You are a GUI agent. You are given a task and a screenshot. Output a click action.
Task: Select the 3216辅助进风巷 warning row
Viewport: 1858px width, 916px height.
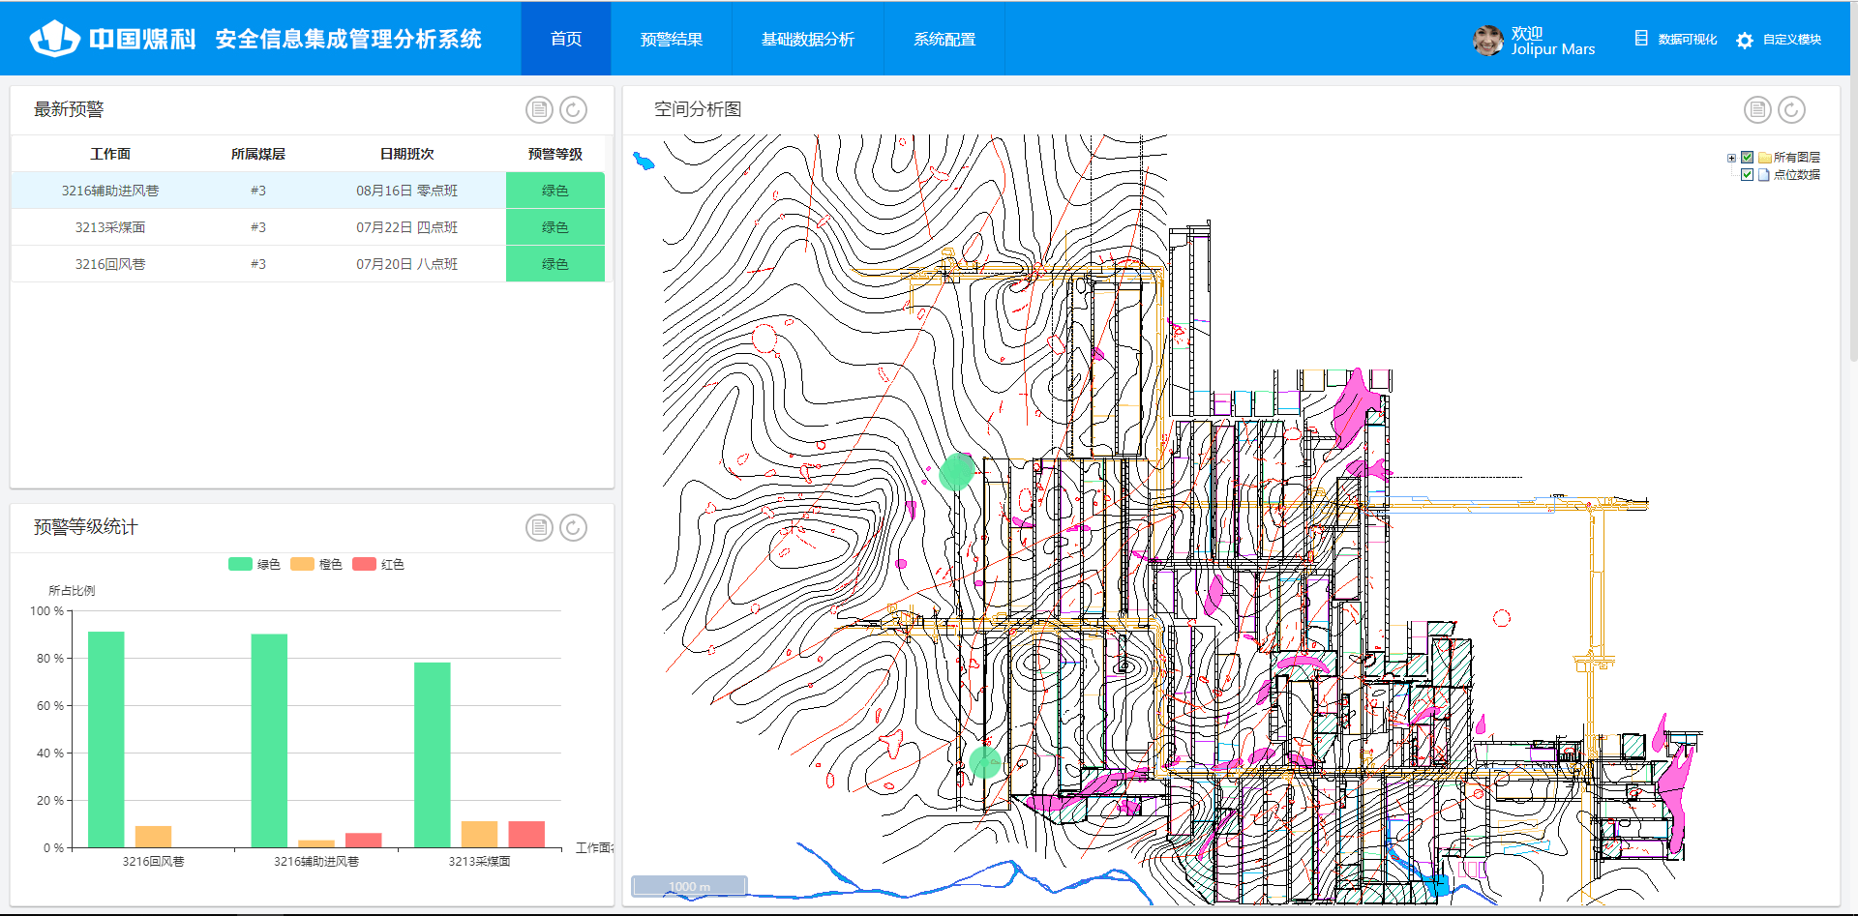[110, 191]
